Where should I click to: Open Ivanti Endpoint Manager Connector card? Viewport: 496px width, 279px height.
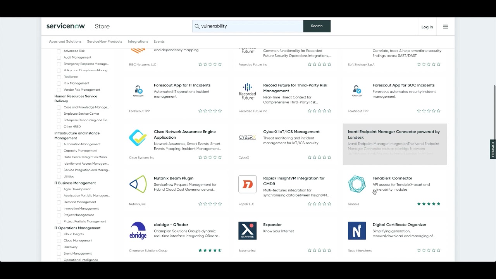pos(395,144)
